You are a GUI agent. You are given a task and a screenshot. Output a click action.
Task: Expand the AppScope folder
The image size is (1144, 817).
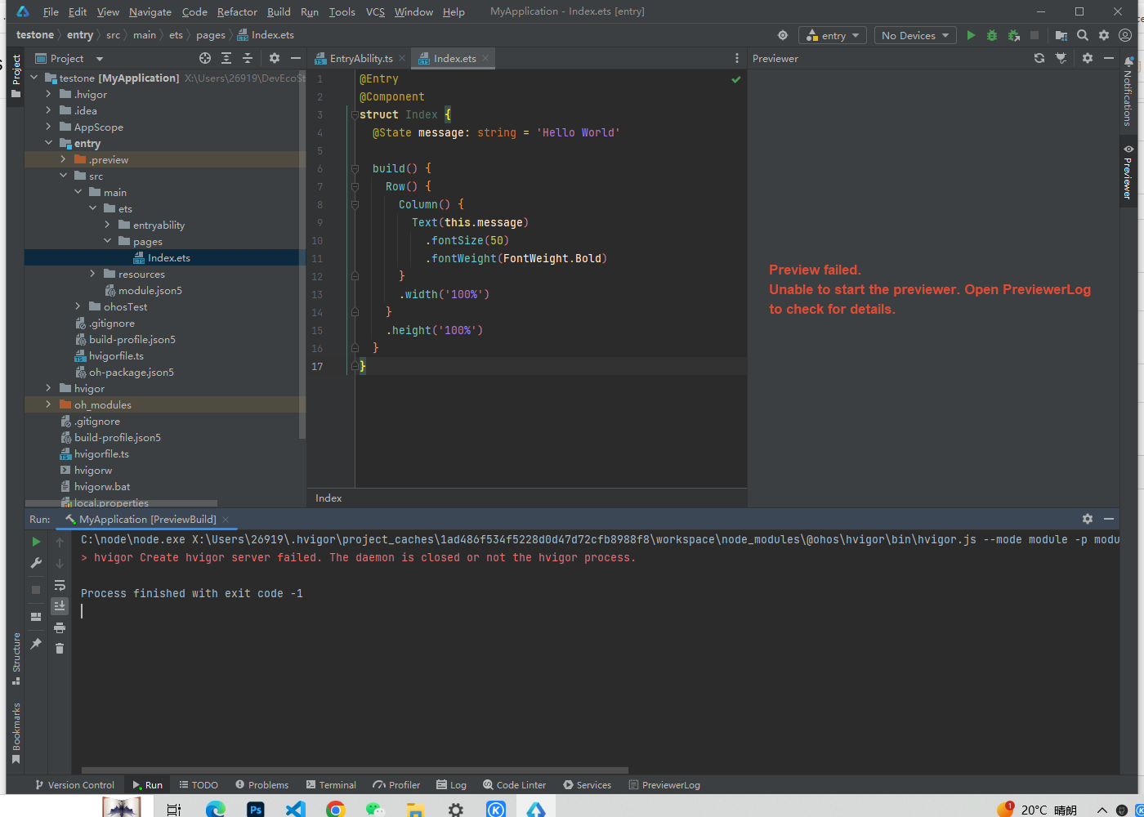coord(48,127)
